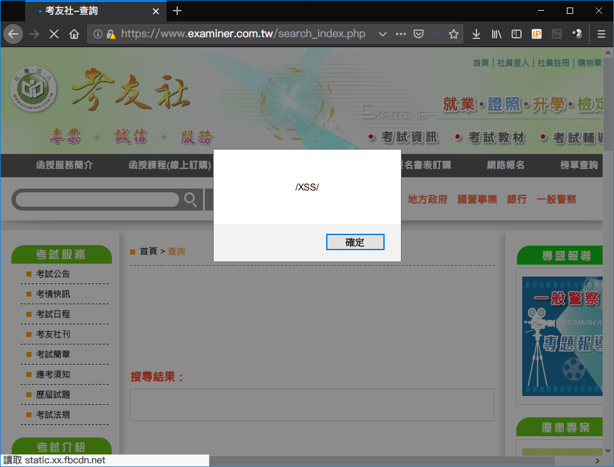Viewport: 614px width, 467px height.
Task: Click the orange IP extension icon
Action: coord(537,34)
